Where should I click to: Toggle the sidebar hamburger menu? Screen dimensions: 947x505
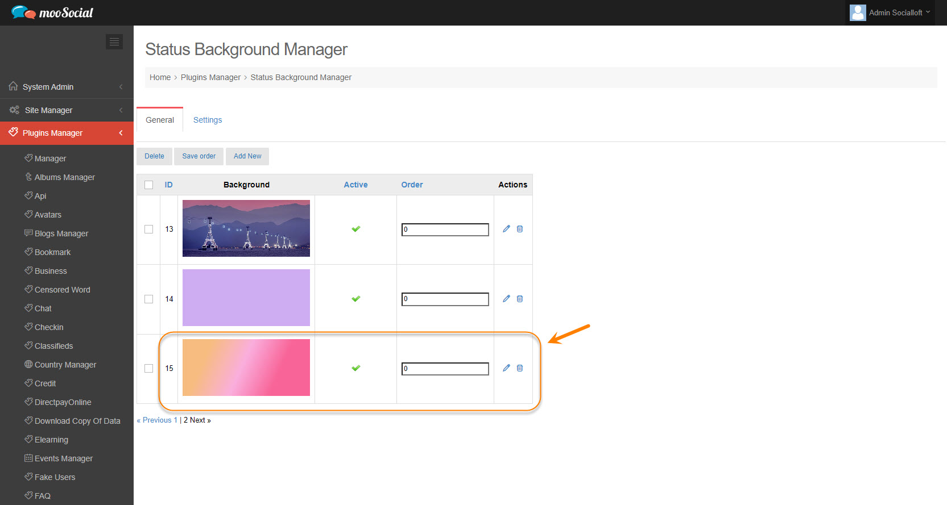click(114, 41)
